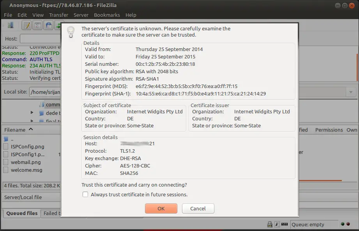Viewport: 359px width, 231px height.
Task: Click the 'AES-128-CBC' cipher value
Action: pos(135,166)
